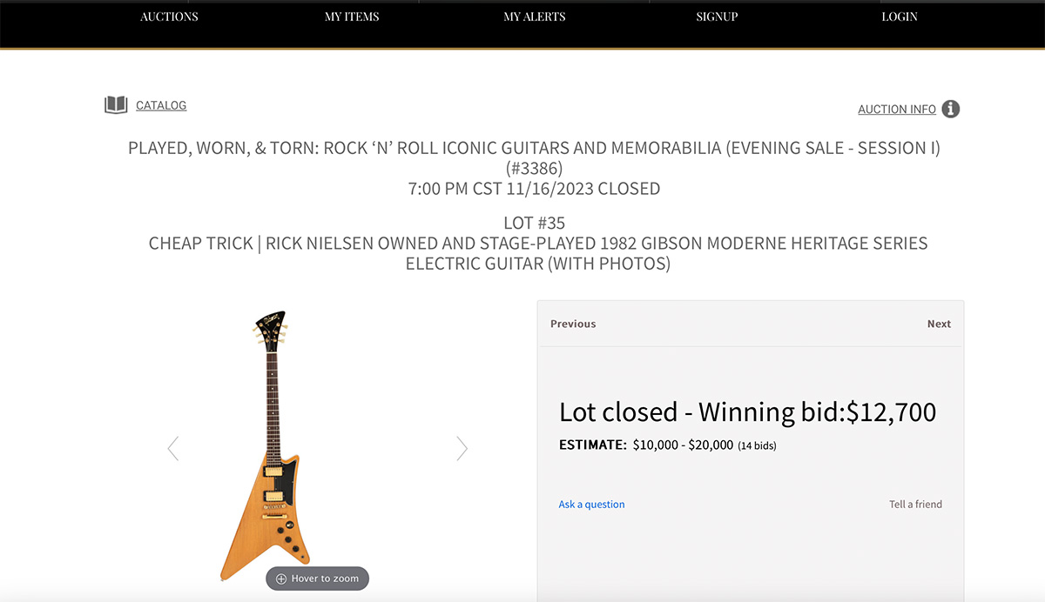Select SIGNUP in the top navigation
Screen dimensions: 1045x602
tap(717, 17)
